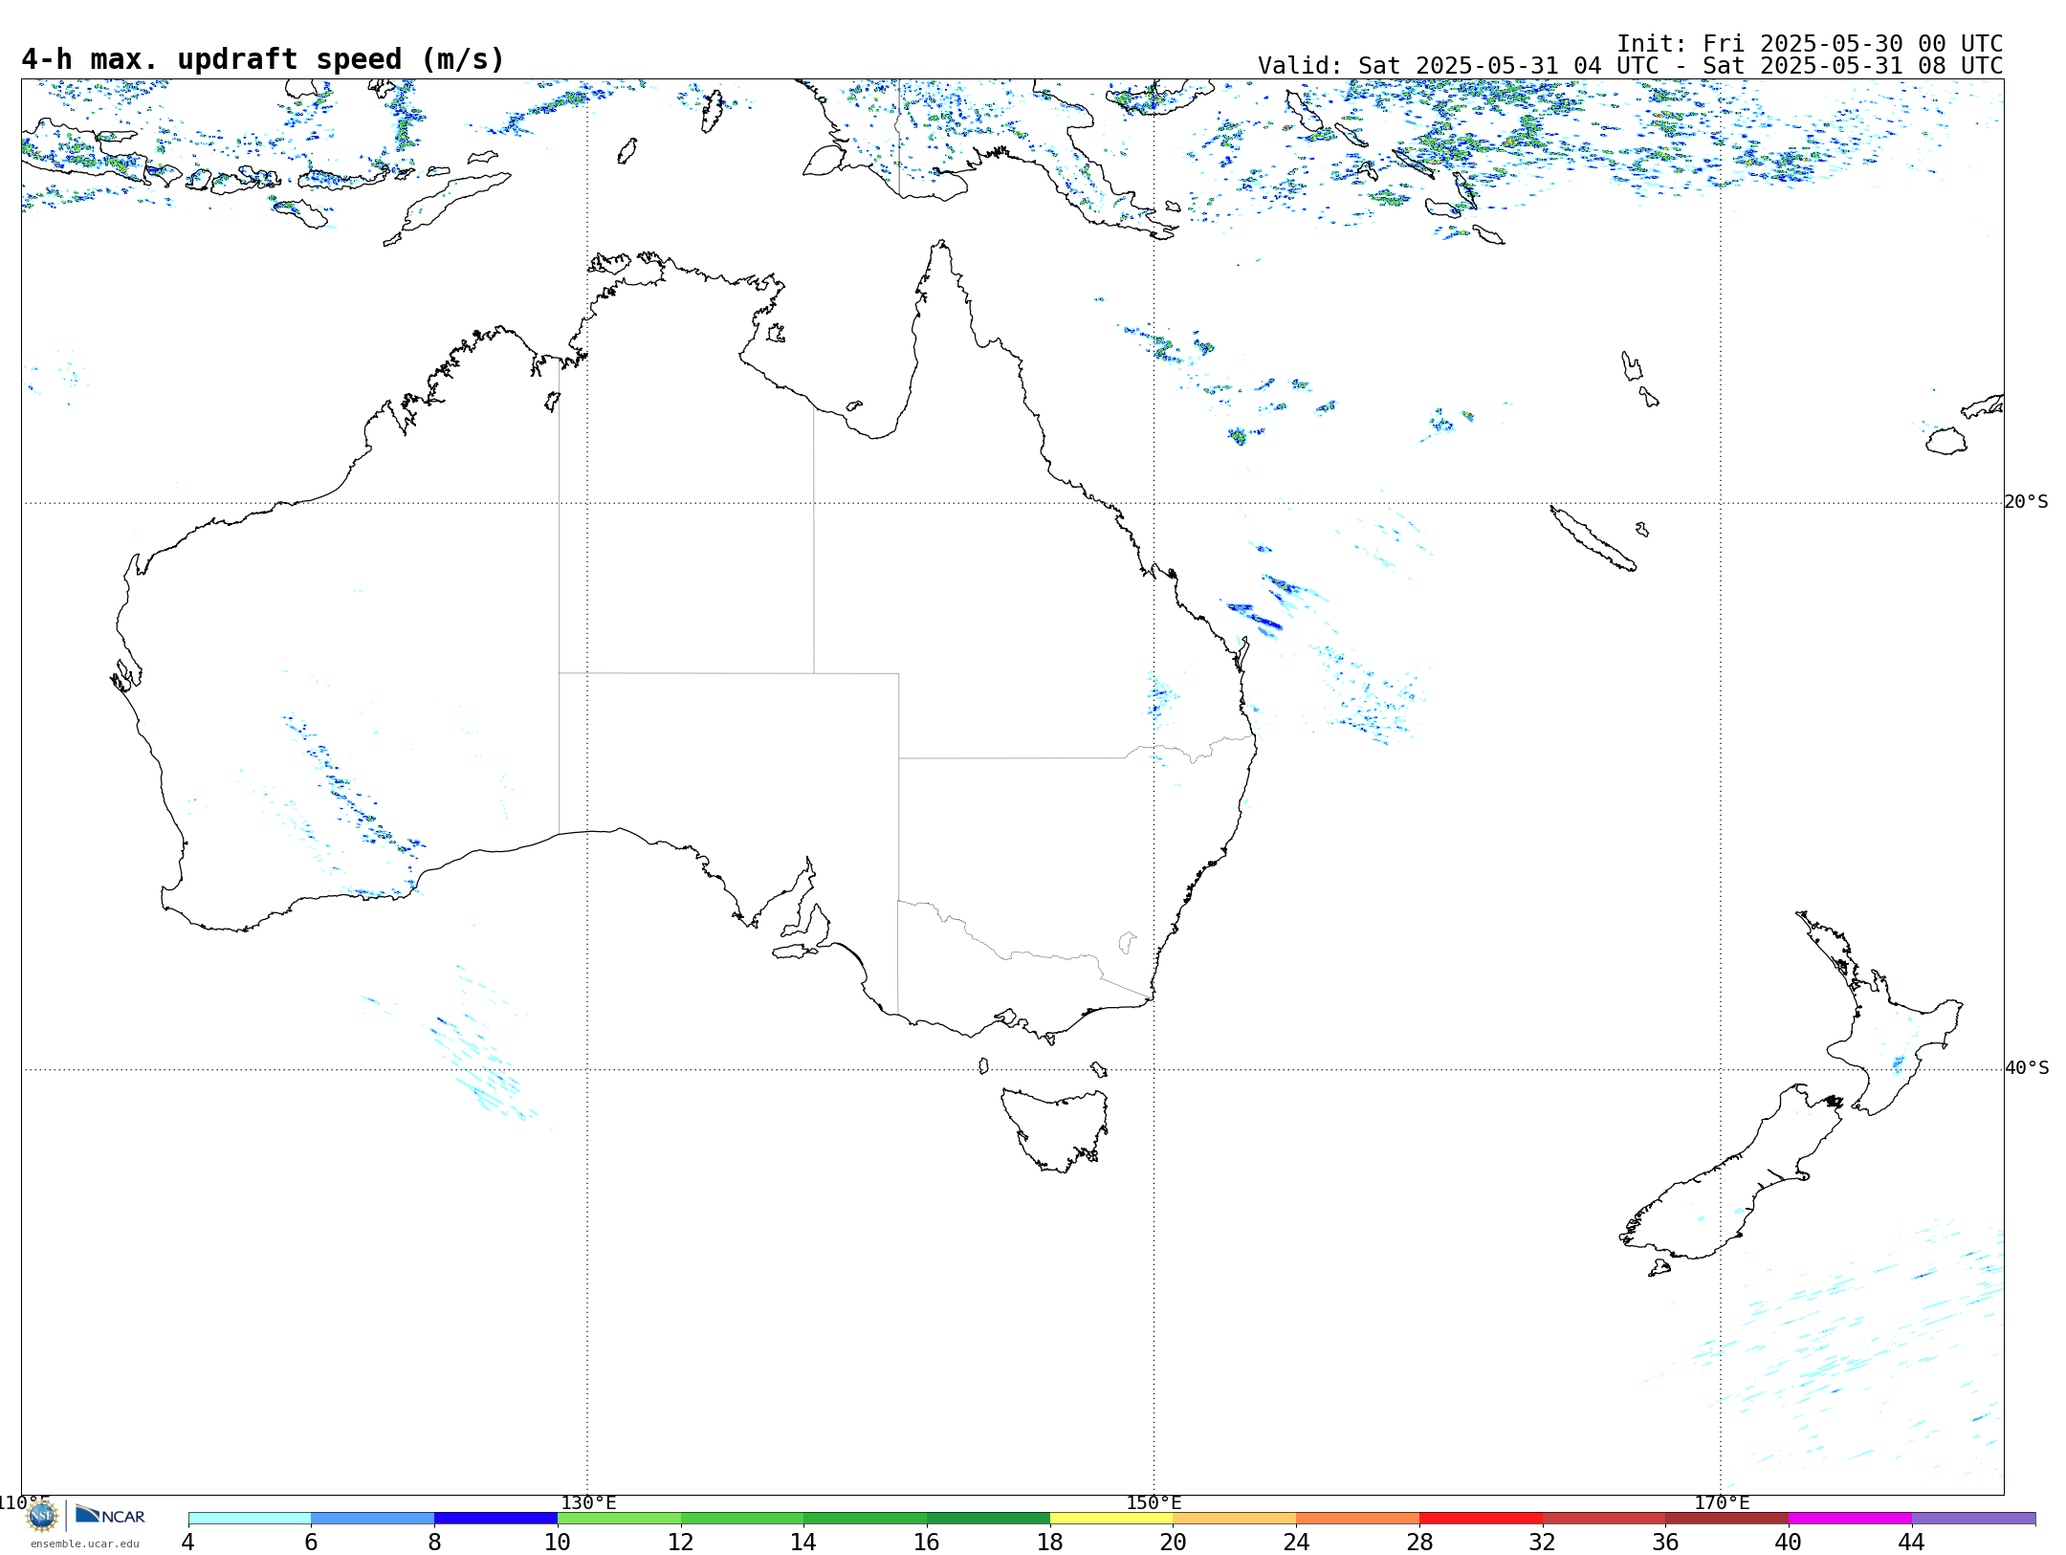
Task: Click the green 12-14 colorbar segment
Action: click(742, 1519)
